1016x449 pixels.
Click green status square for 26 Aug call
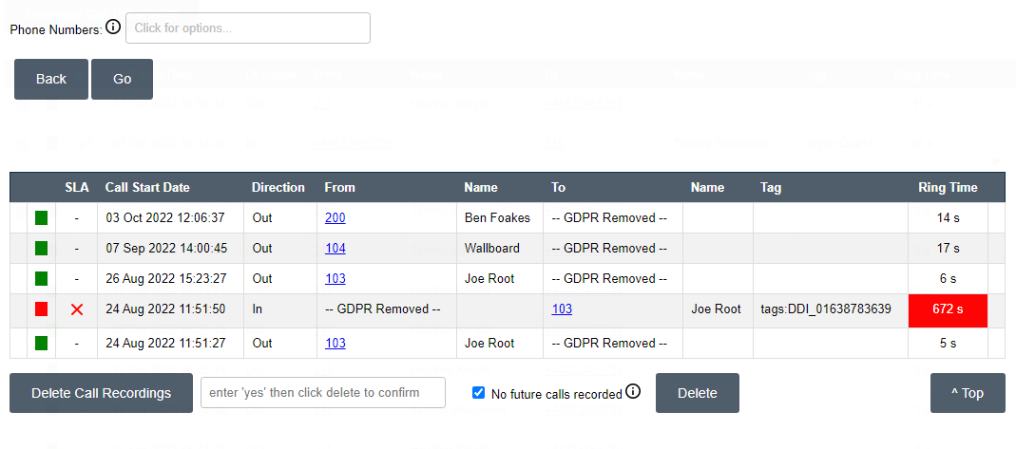[x=41, y=279]
